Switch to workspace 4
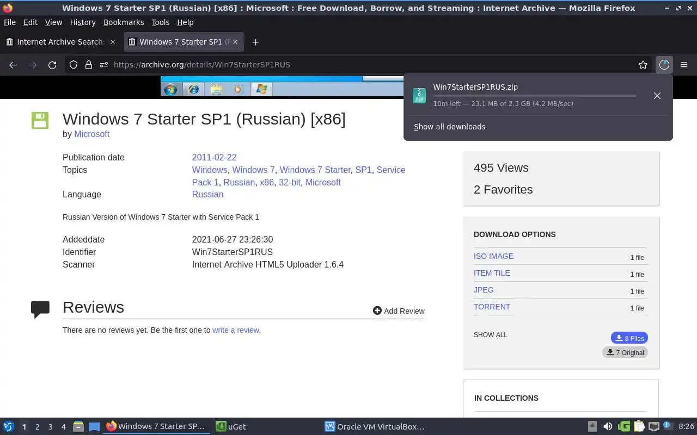 click(63, 427)
